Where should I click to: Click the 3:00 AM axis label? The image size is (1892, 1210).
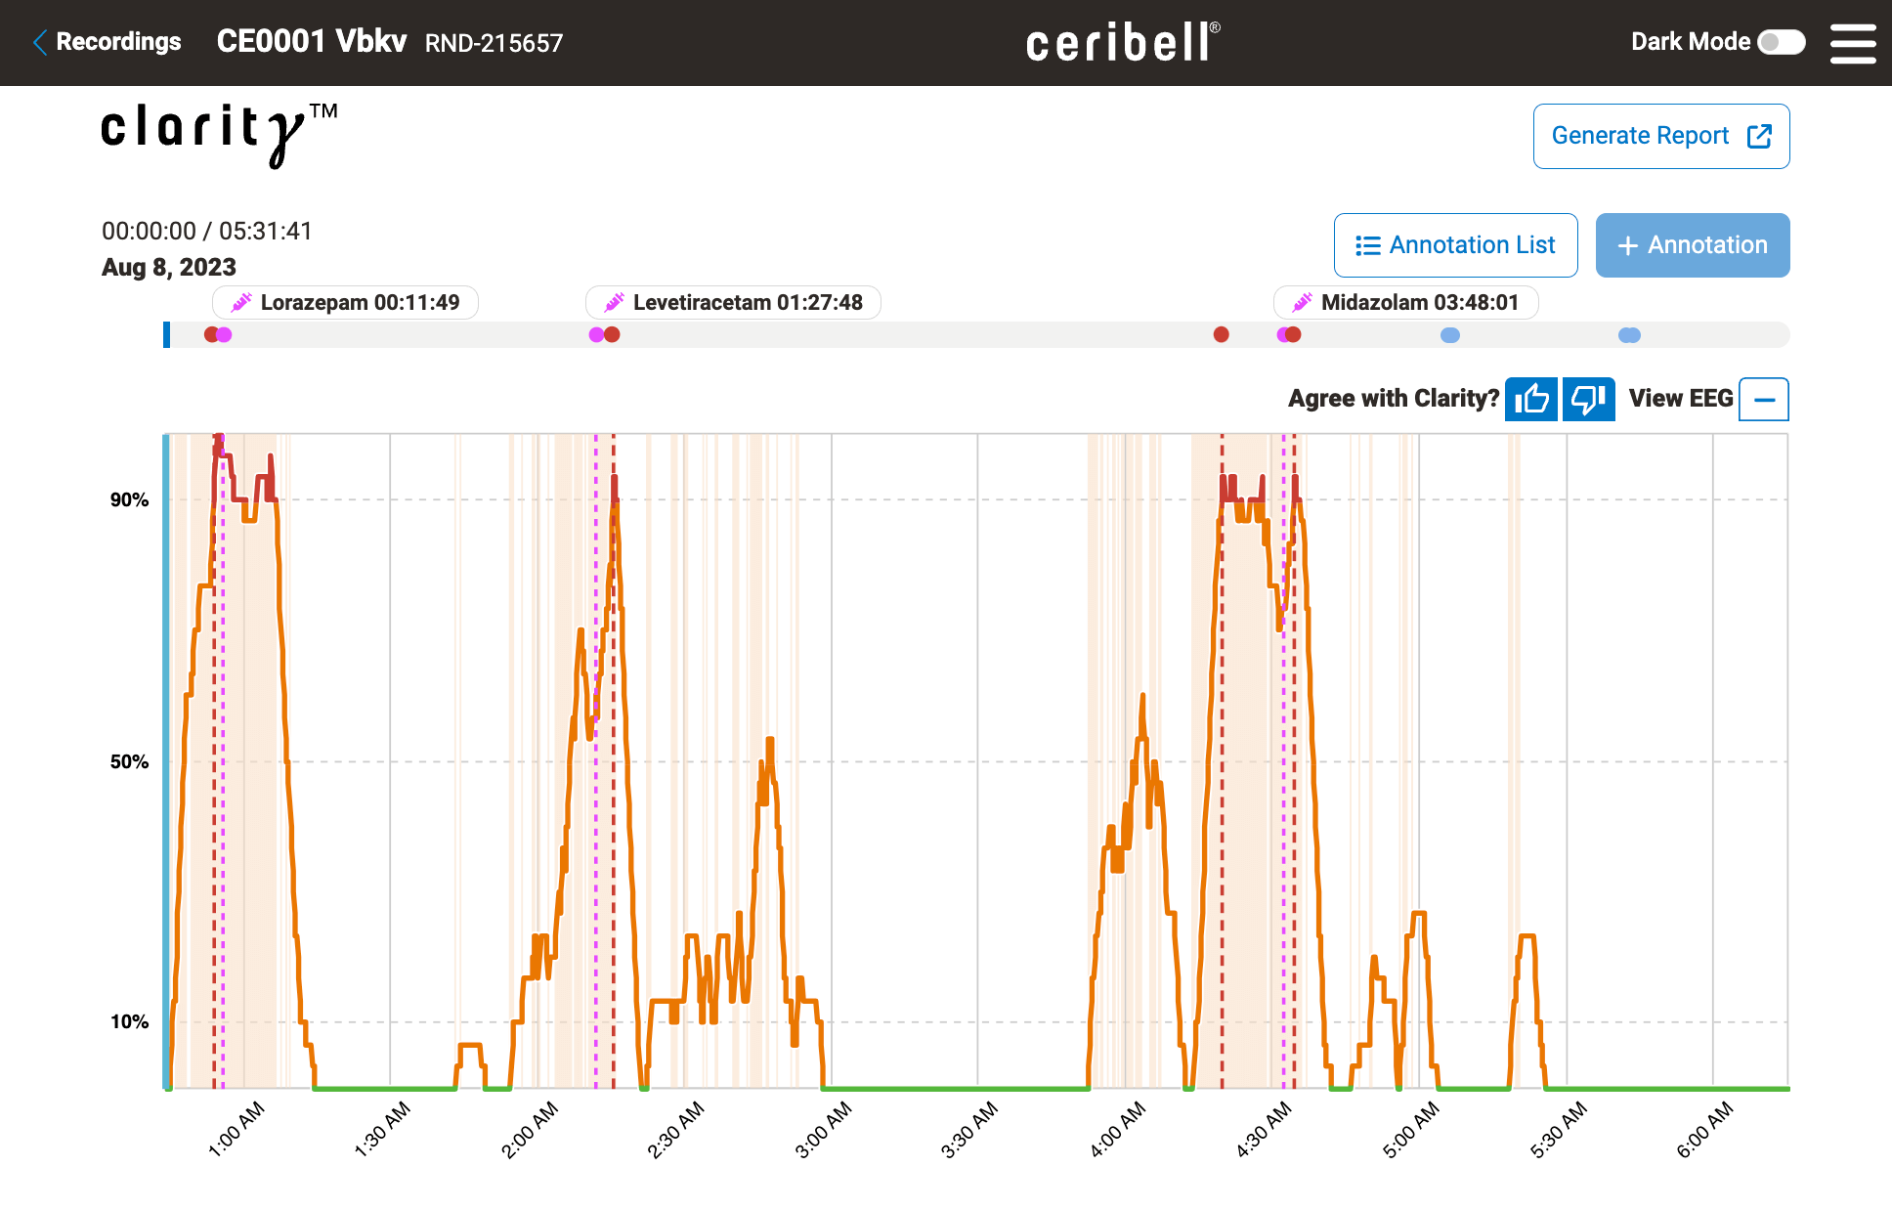(823, 1130)
